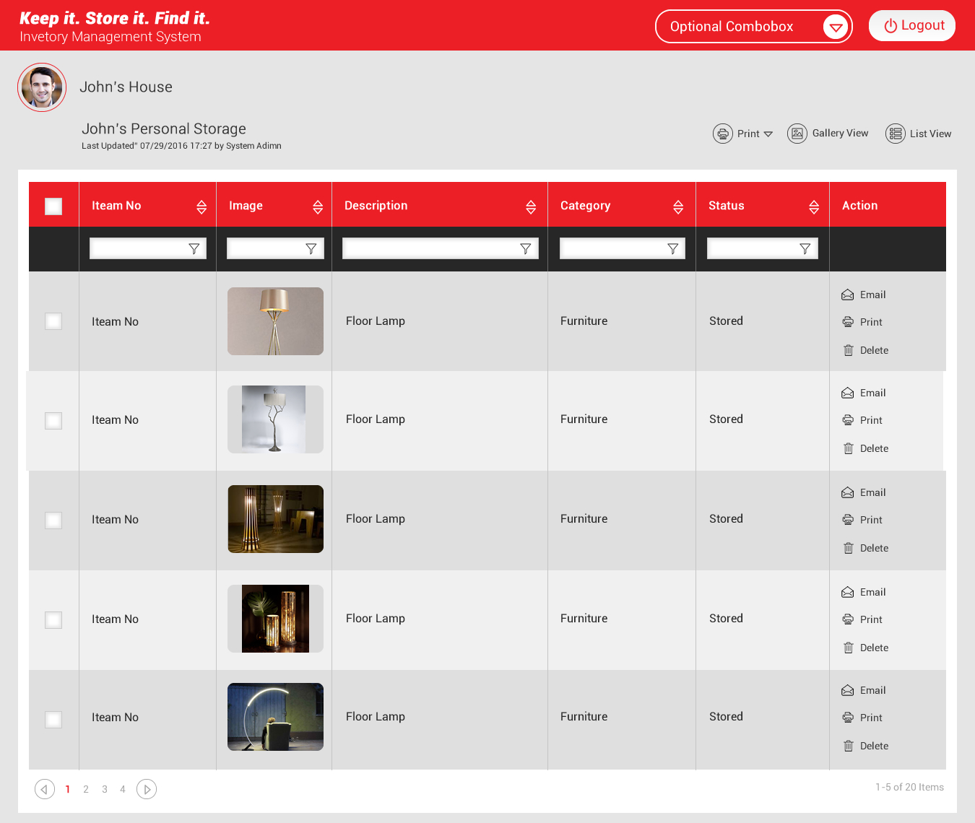This screenshot has width=975, height=823.
Task: Go to page 4
Action: [123, 789]
